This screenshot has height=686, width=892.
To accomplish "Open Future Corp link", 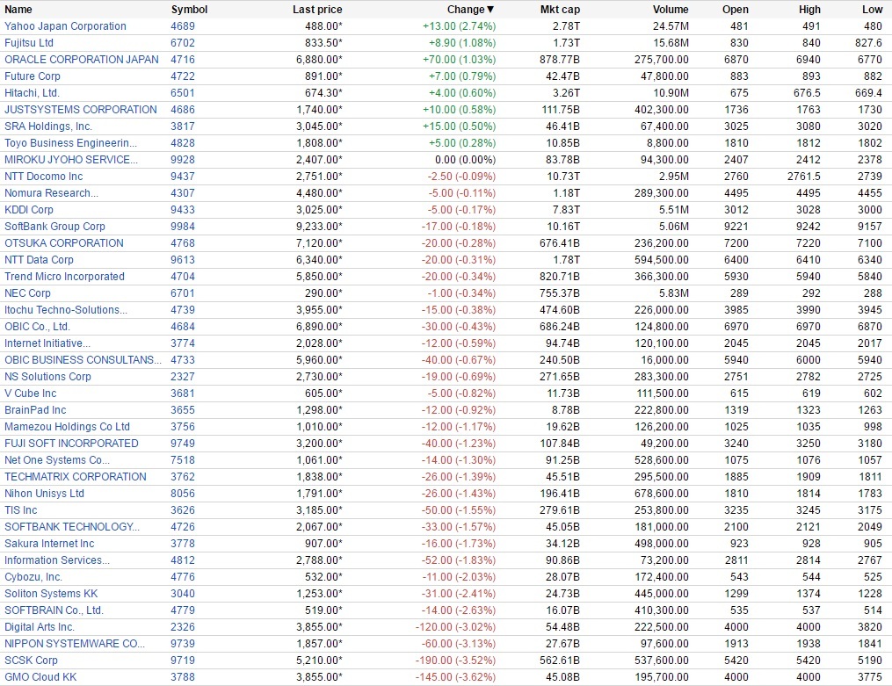I will tap(33, 76).
